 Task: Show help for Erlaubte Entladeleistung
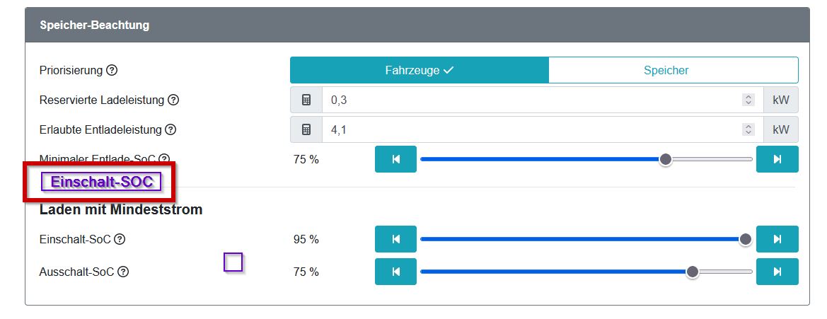(x=170, y=130)
